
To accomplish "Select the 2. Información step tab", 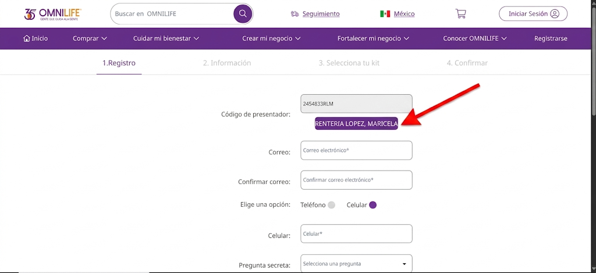I will point(227,63).
